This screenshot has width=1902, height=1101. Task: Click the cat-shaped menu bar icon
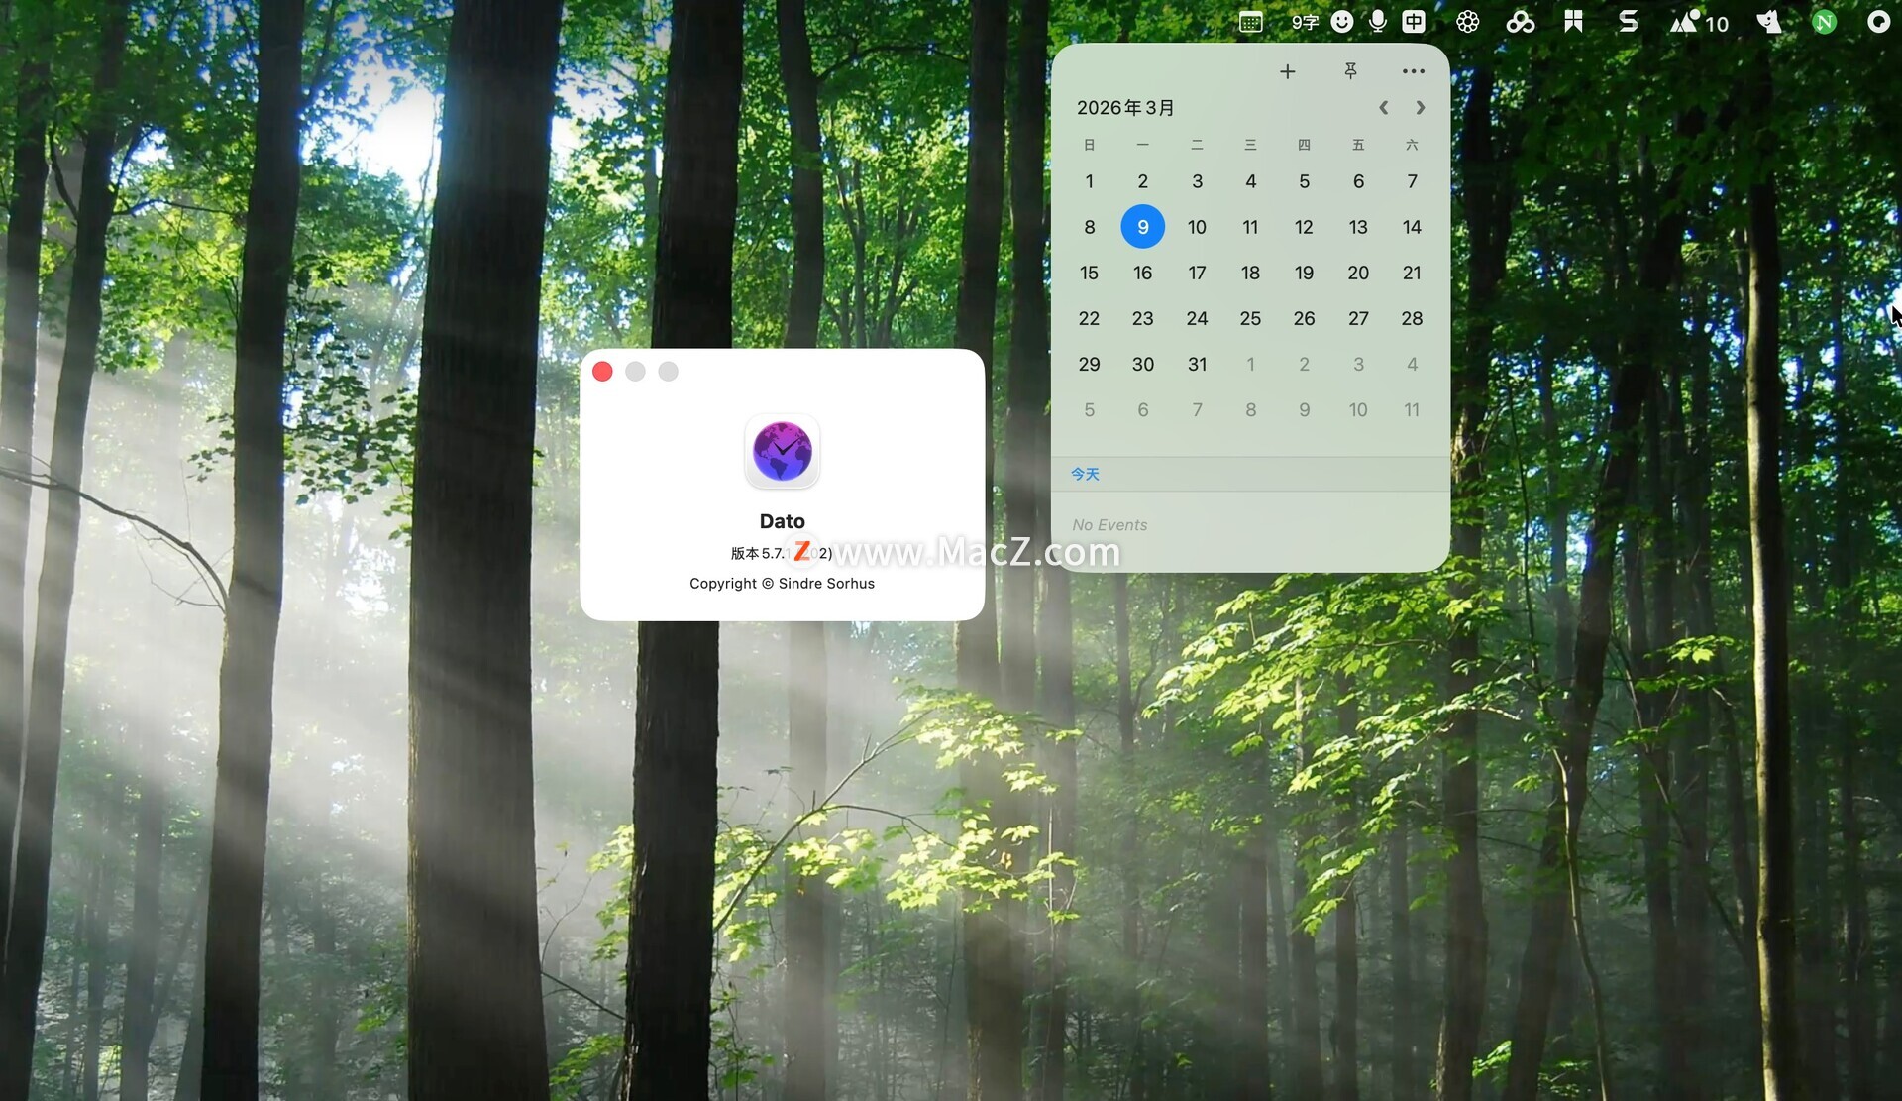point(1769,22)
